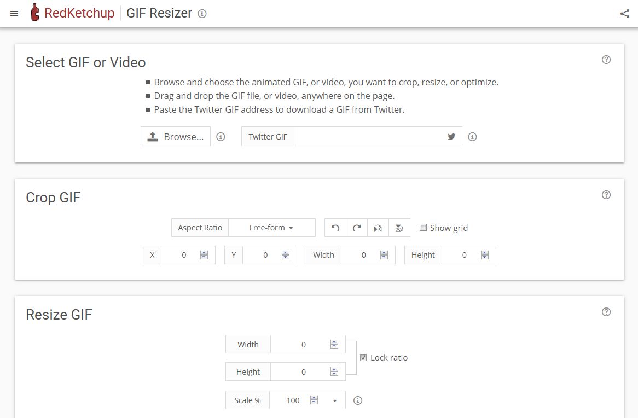Flip the GIF horizontally
638x418 pixels.
[378, 228]
